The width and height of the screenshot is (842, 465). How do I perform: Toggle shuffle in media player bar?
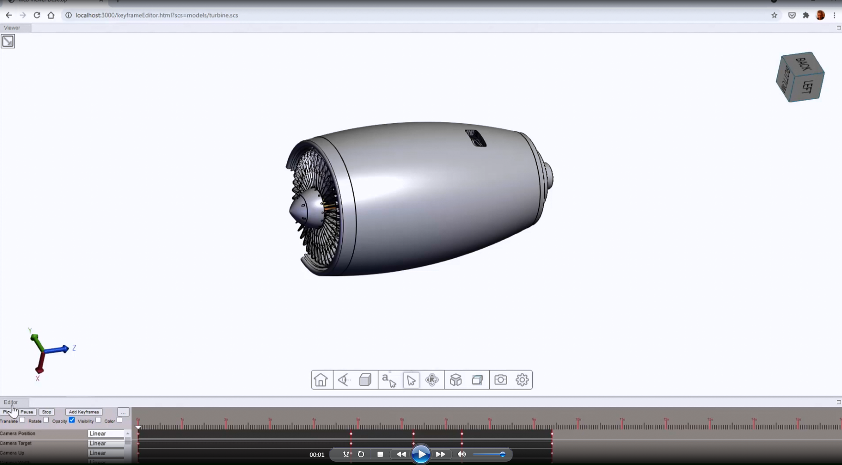347,454
